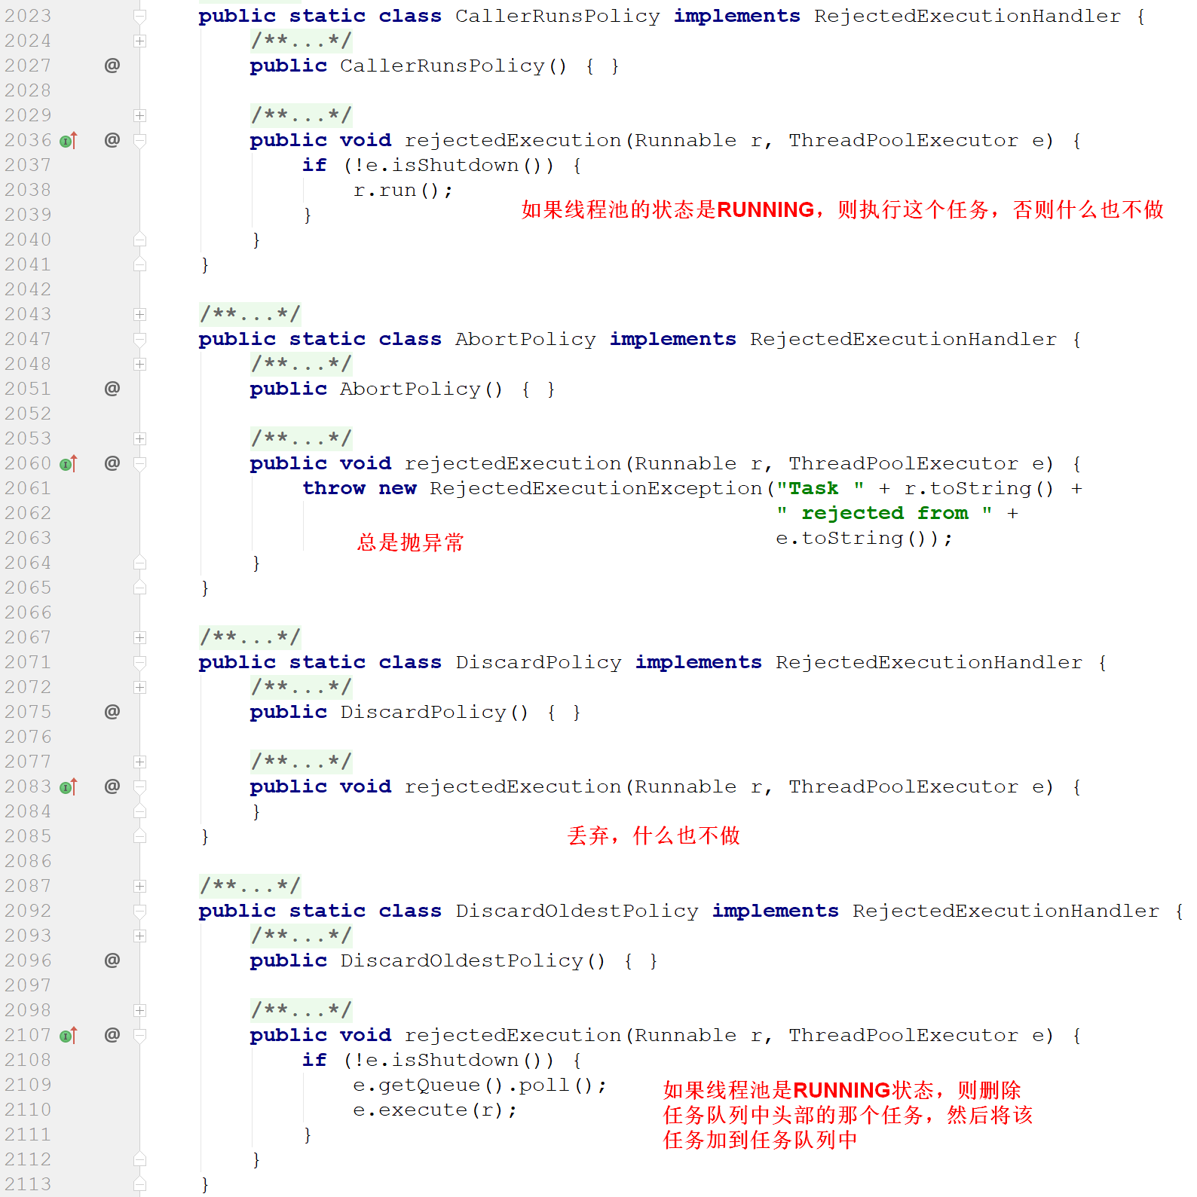Click the folded /**...*/ text on line 2053

tap(301, 438)
